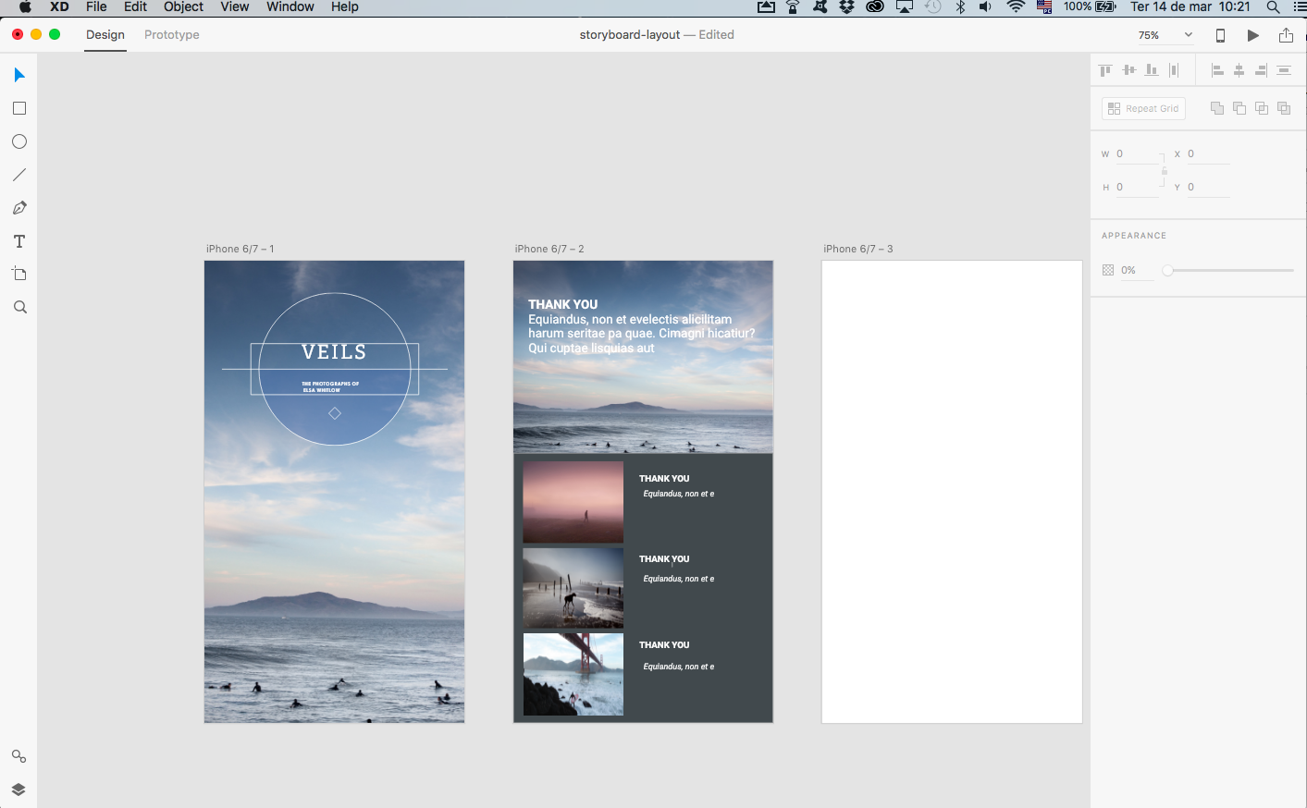Viewport: 1307px width, 808px height.
Task: Switch to the Design tab
Action: pos(105,35)
